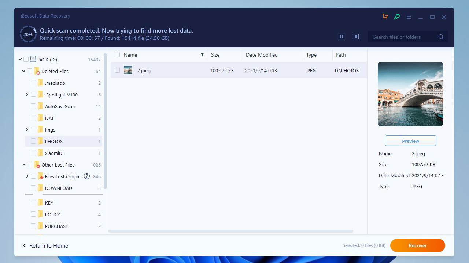The height and width of the screenshot is (263, 469).
Task: Click the help question mark icon
Action: 87,176
